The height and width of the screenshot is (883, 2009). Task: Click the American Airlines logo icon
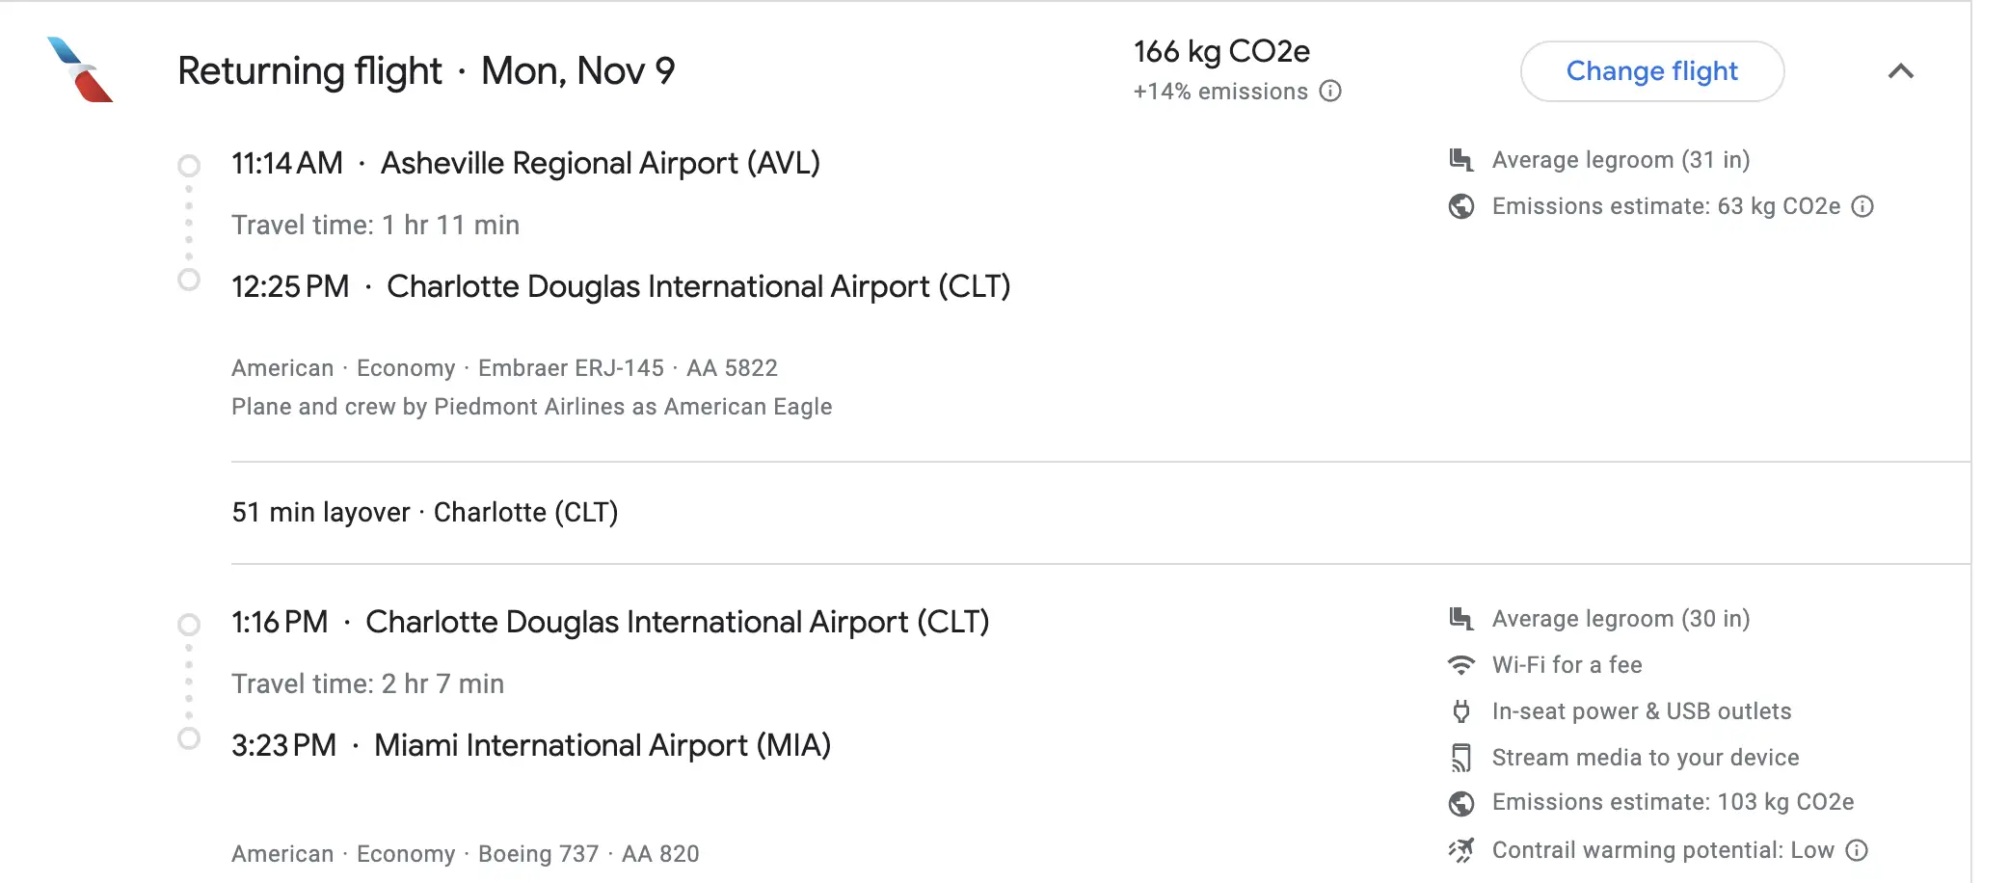click(80, 69)
